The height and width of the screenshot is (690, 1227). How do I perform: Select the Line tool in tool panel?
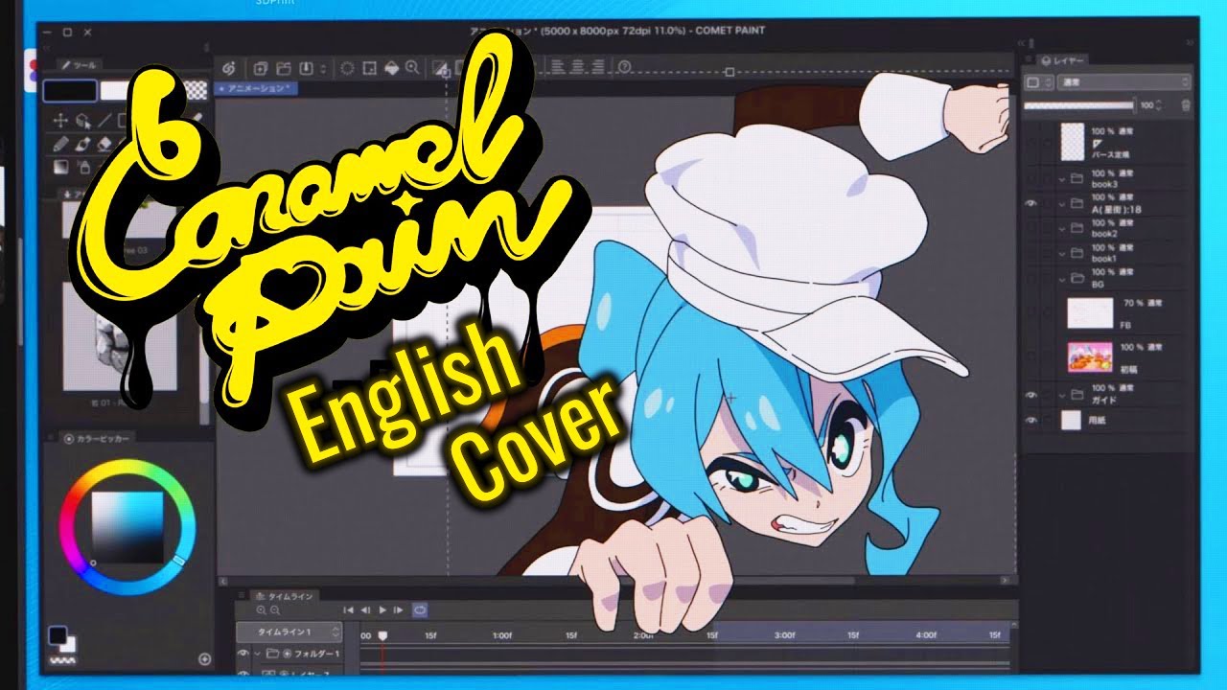tap(105, 121)
